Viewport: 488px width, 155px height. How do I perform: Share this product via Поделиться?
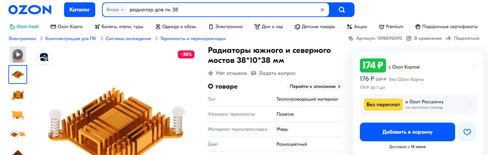pos(463,38)
